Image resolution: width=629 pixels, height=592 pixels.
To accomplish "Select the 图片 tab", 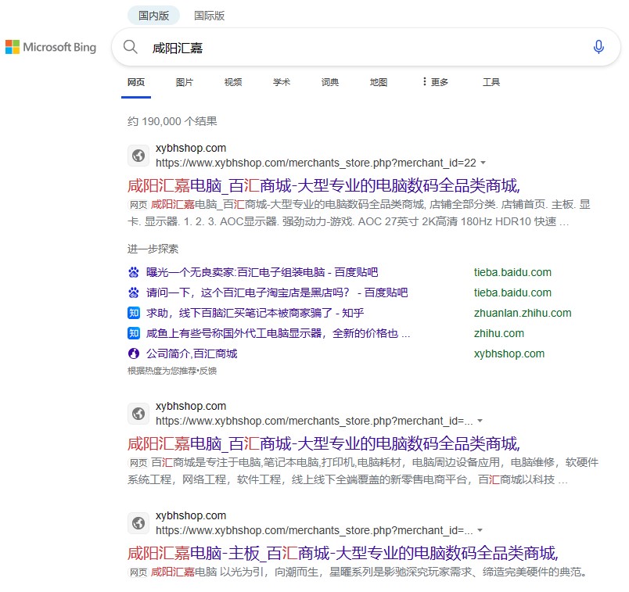I will [x=185, y=82].
